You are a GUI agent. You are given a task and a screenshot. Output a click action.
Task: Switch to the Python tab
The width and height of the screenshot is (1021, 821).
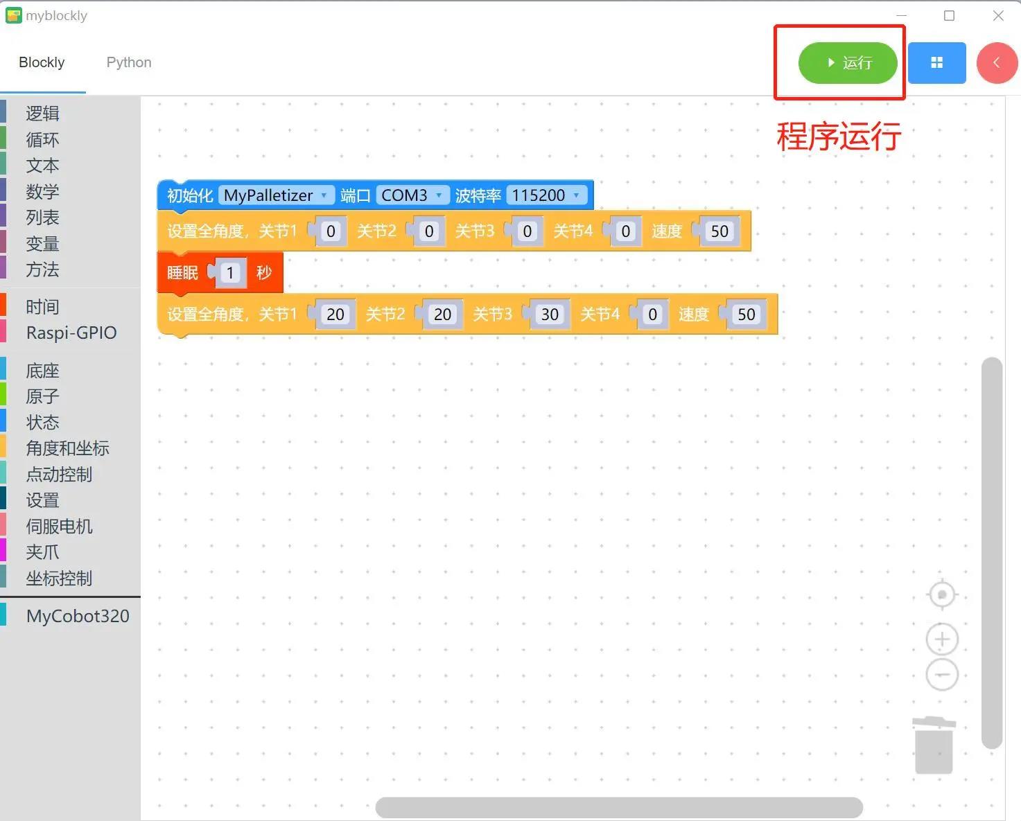128,62
